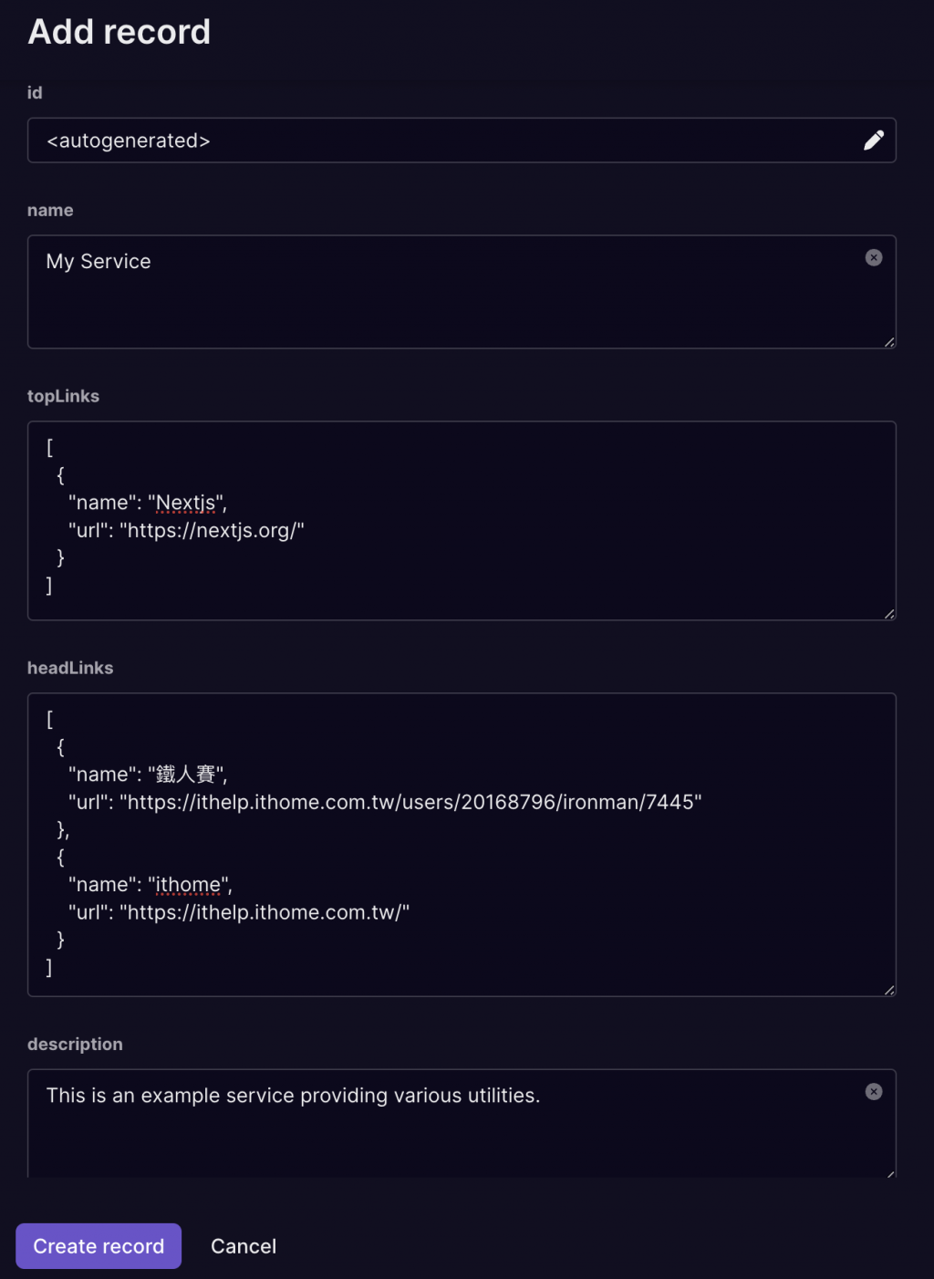Click the name field label
Screen dimensions: 934x1279
50,211
